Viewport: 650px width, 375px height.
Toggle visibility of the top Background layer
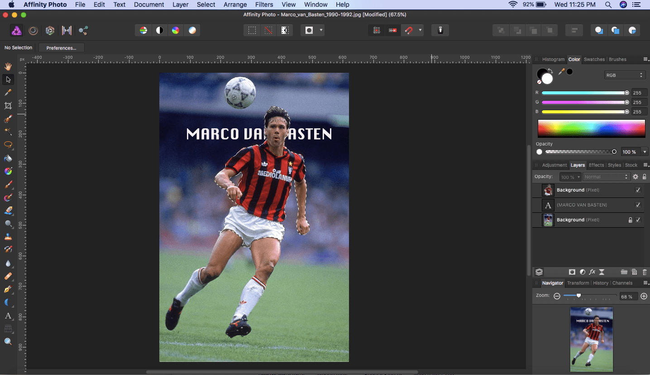pos(638,190)
